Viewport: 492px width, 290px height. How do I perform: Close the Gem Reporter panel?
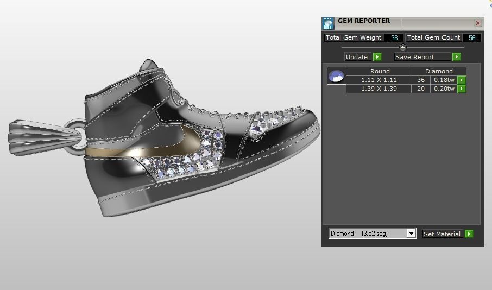[478, 23]
